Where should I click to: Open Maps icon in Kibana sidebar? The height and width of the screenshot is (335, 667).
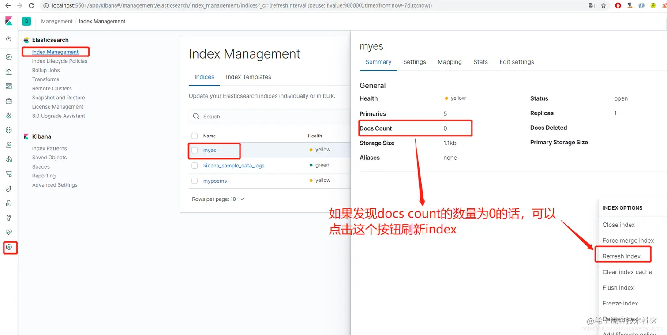8,116
